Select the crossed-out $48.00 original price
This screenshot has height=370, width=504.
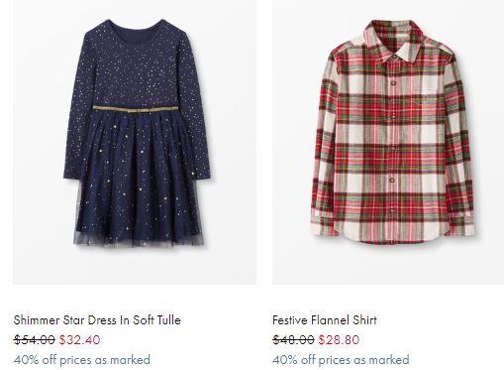pyautogui.click(x=293, y=340)
